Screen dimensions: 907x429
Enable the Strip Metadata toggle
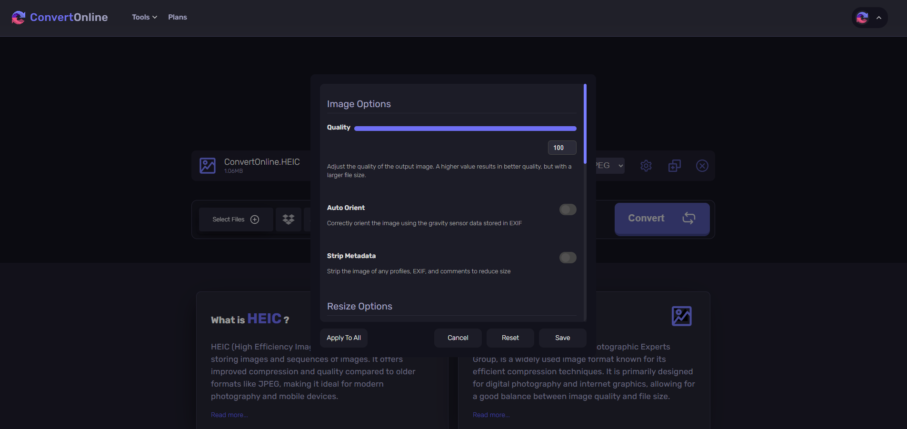(x=568, y=258)
